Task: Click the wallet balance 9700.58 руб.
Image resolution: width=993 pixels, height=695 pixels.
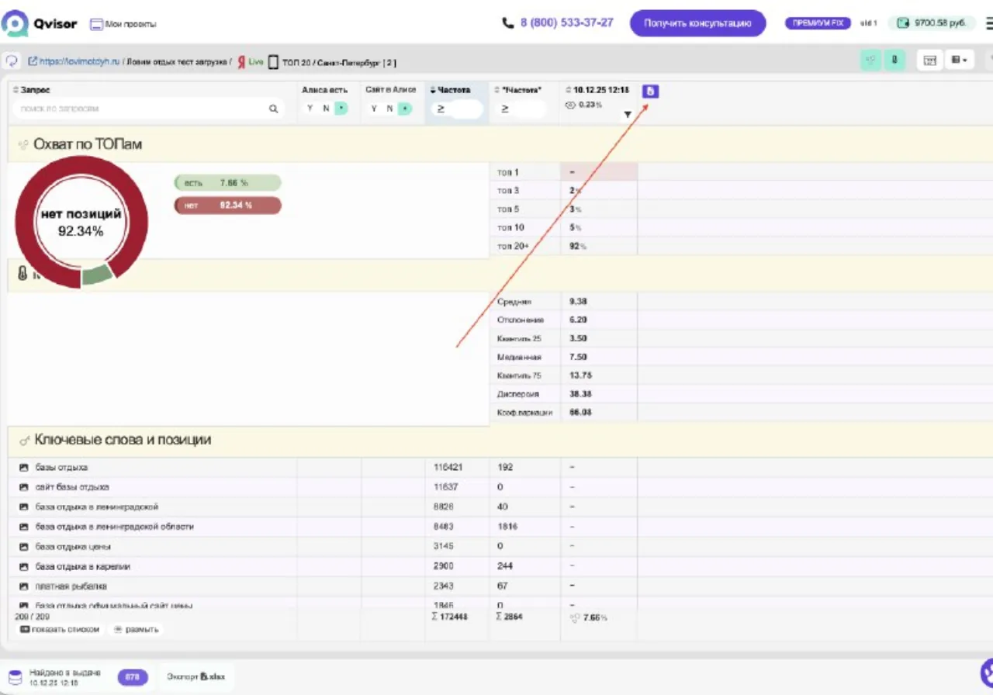Action: (x=932, y=23)
